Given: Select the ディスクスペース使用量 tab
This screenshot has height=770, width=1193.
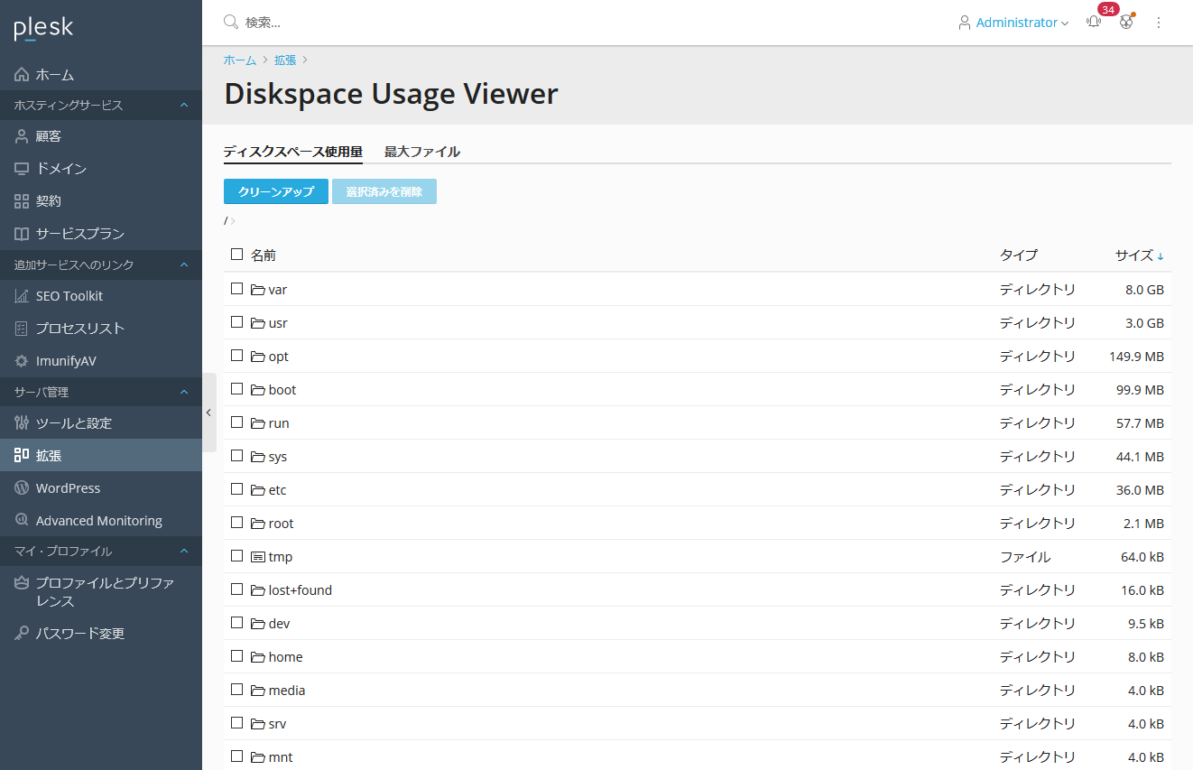Looking at the screenshot, I should point(292,152).
